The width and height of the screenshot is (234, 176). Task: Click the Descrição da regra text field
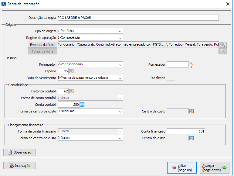click(x=138, y=18)
